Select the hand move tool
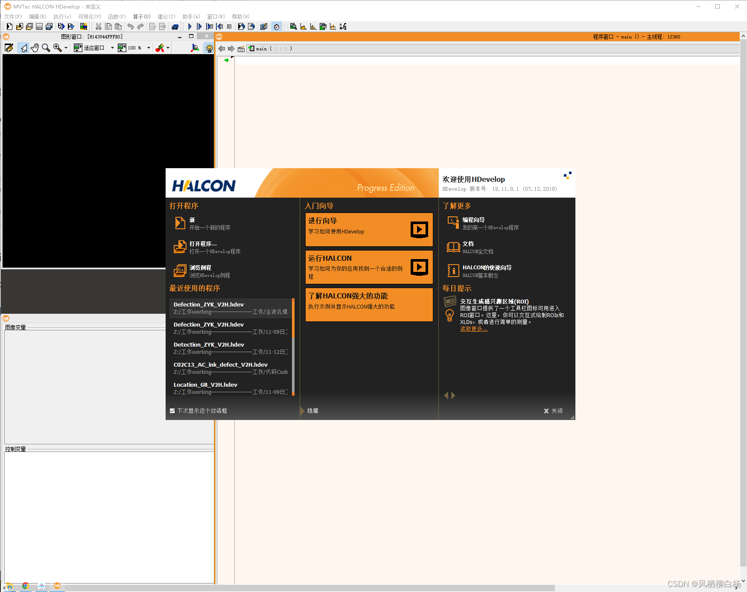 tap(35, 48)
